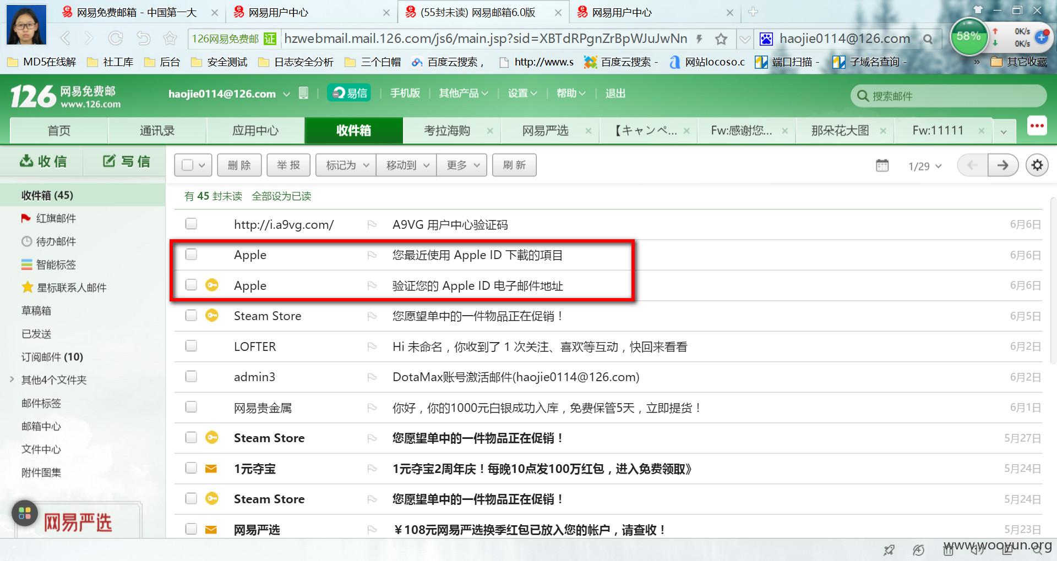Open the app grid icon near 网易严选 banner

(25, 514)
